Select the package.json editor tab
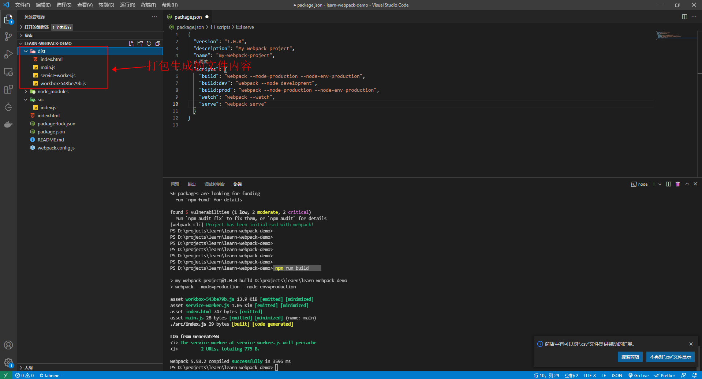This screenshot has width=702, height=379. pyautogui.click(x=188, y=17)
